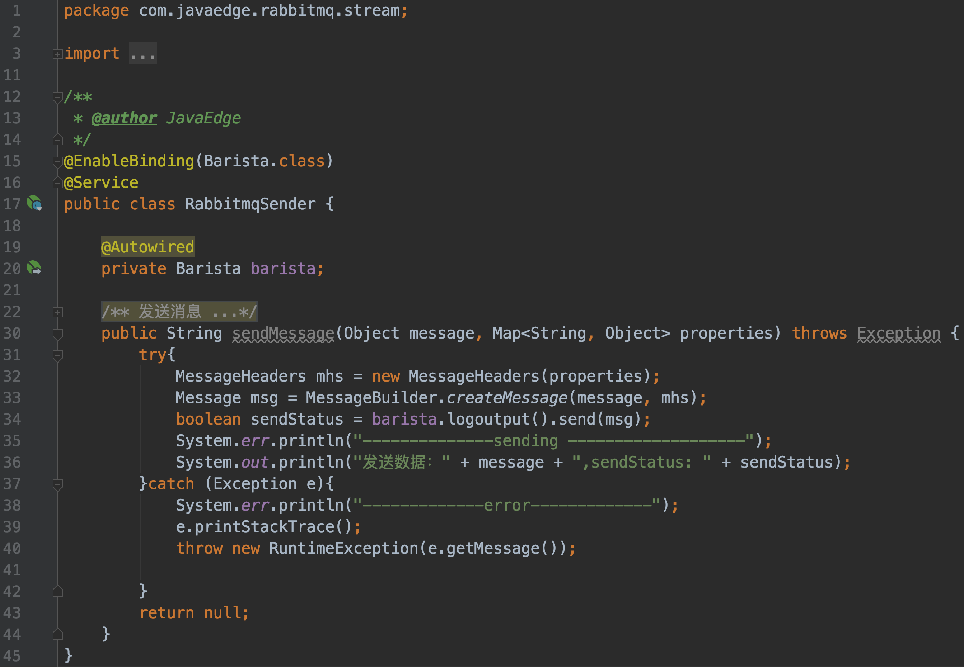Click the sendMessage method name

point(283,333)
